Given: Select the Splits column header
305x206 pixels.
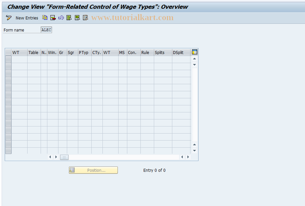Looking at the screenshot, I should click(x=163, y=52).
